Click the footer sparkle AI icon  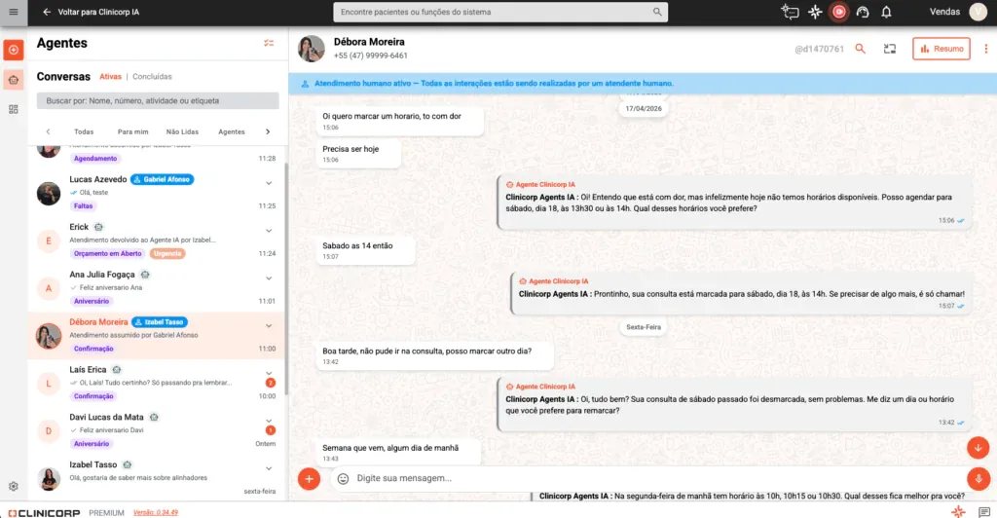pyautogui.click(x=958, y=511)
